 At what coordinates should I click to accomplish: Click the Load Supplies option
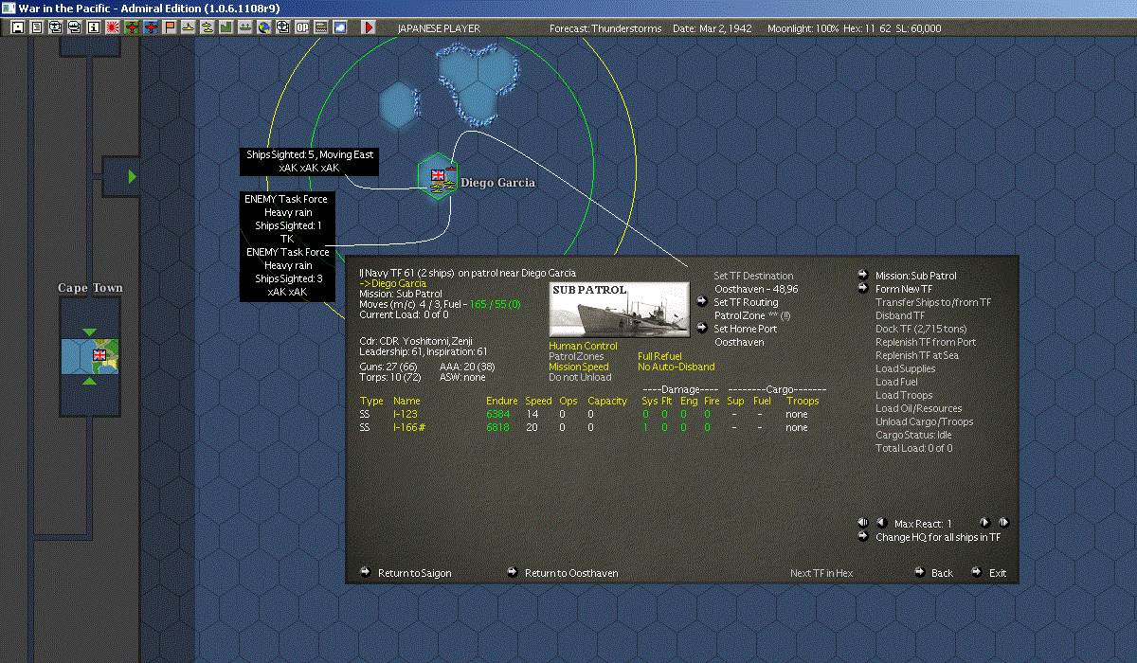[x=905, y=368]
